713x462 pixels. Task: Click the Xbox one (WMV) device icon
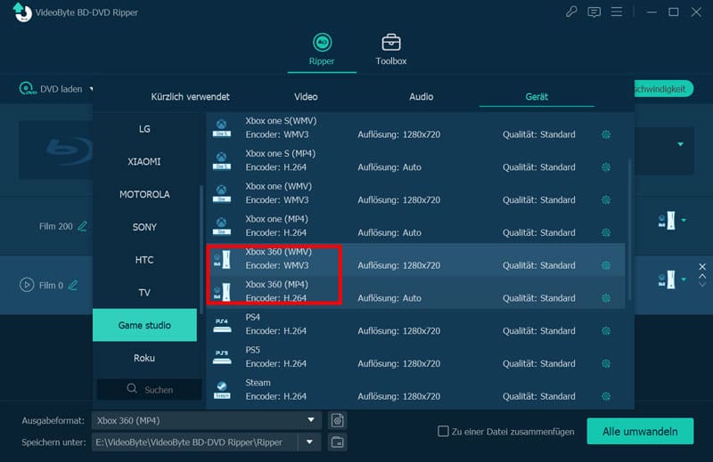click(x=221, y=193)
